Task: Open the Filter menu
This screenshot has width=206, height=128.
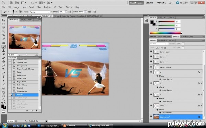Action: point(39,7)
